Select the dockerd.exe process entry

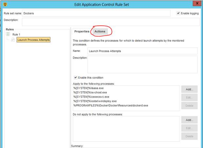[x=111, y=106]
